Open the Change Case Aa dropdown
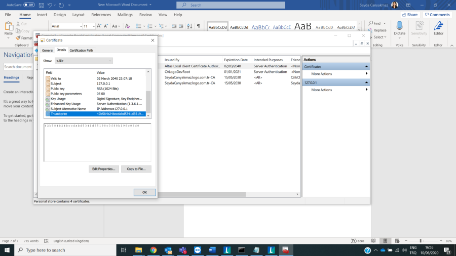Viewport: 456px width, 256px height. coord(116,26)
